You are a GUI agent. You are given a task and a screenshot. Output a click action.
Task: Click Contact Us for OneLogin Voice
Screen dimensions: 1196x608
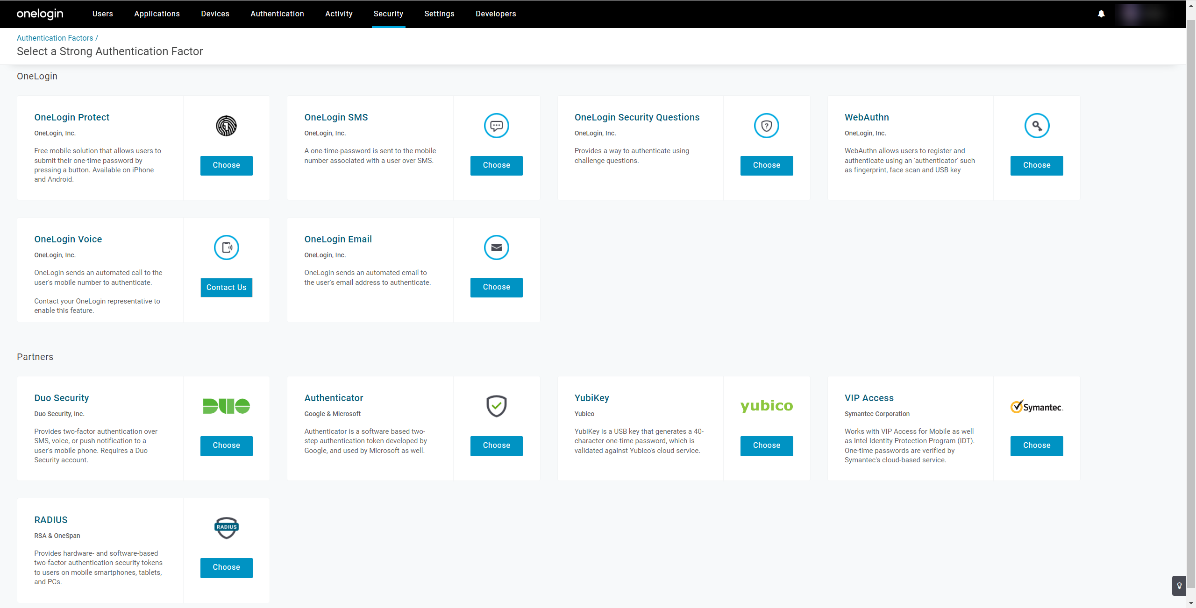point(226,288)
